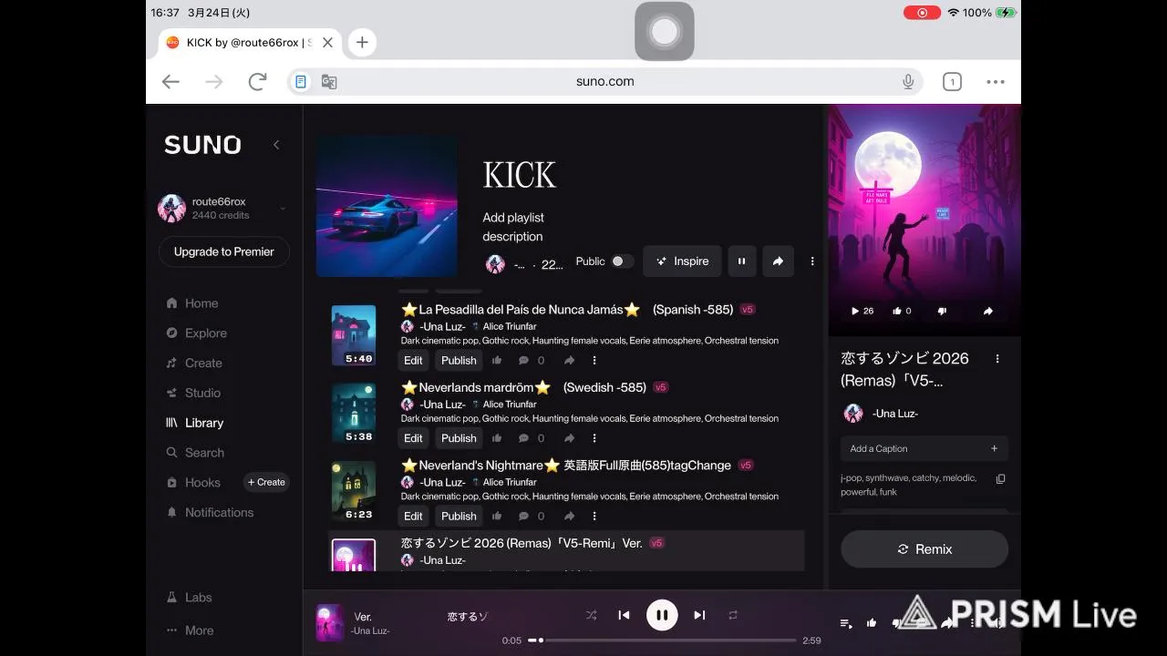Viewport: 1167px width, 656px height.
Task: Publish the Neverland's Nightmare song
Action: tap(459, 516)
